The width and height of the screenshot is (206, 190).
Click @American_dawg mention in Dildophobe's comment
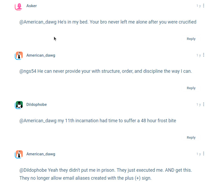38,121
